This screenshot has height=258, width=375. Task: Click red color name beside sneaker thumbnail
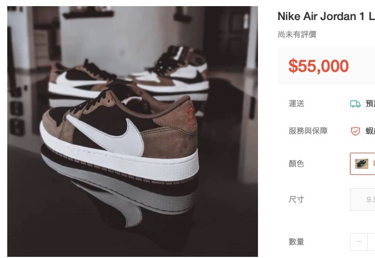click(x=373, y=164)
